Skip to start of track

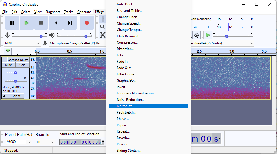click(56, 23)
